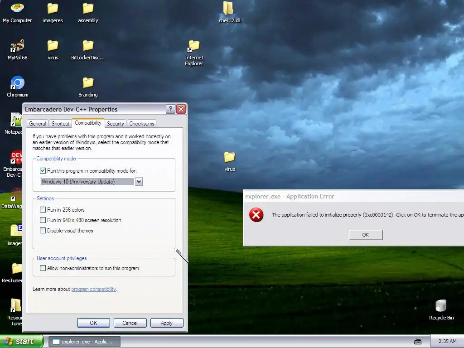Switch to the General tab
The width and height of the screenshot is (464, 348).
click(38, 124)
